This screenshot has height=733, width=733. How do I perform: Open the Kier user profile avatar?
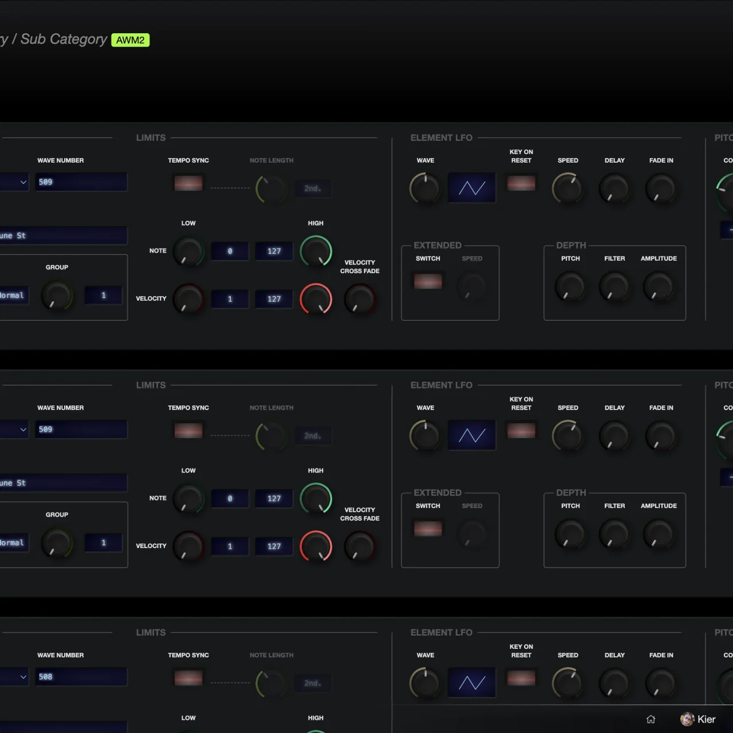pyautogui.click(x=687, y=719)
